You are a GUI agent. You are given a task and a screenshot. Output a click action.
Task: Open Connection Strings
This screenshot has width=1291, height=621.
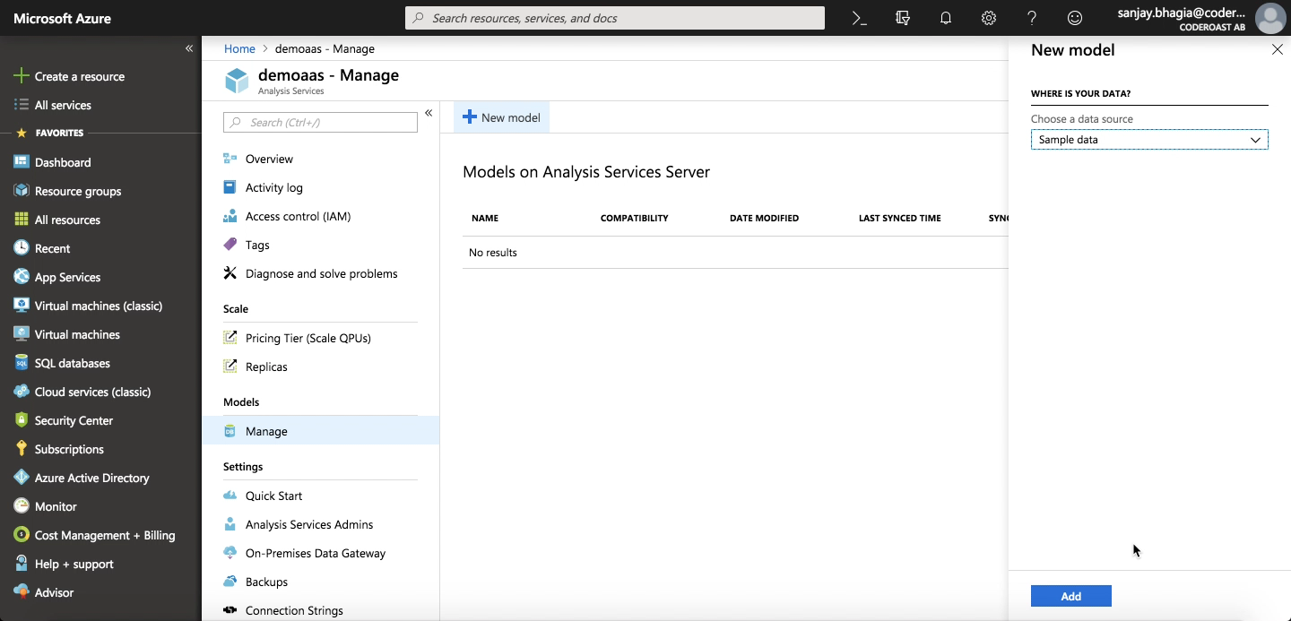pyautogui.click(x=294, y=610)
